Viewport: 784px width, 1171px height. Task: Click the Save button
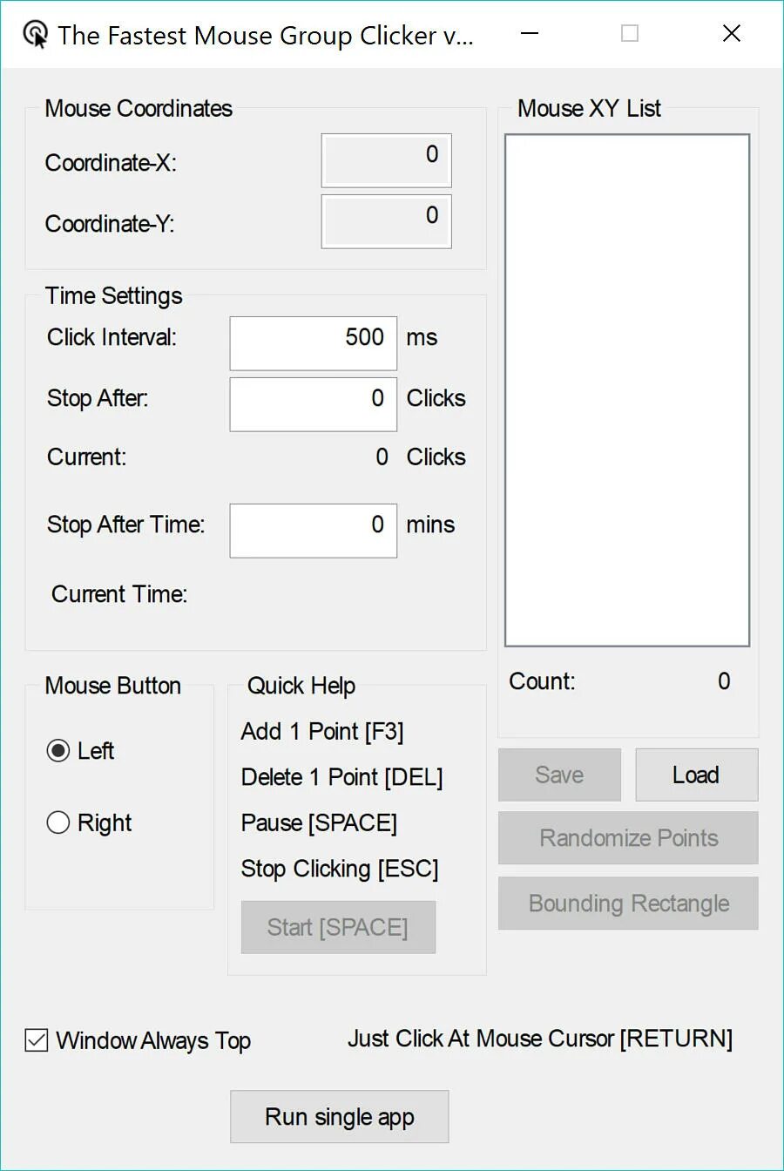click(559, 775)
